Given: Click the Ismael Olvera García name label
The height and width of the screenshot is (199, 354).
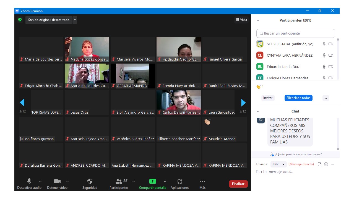Looking at the screenshot, I should pos(225,59).
